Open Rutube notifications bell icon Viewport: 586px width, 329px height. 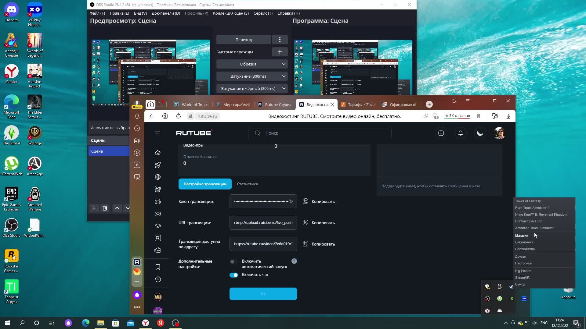click(460, 133)
